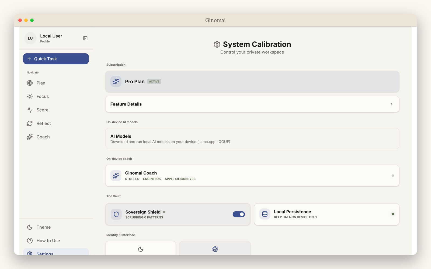This screenshot has width=431, height=269.
Task: Select the moon theme card
Action: pos(141,248)
